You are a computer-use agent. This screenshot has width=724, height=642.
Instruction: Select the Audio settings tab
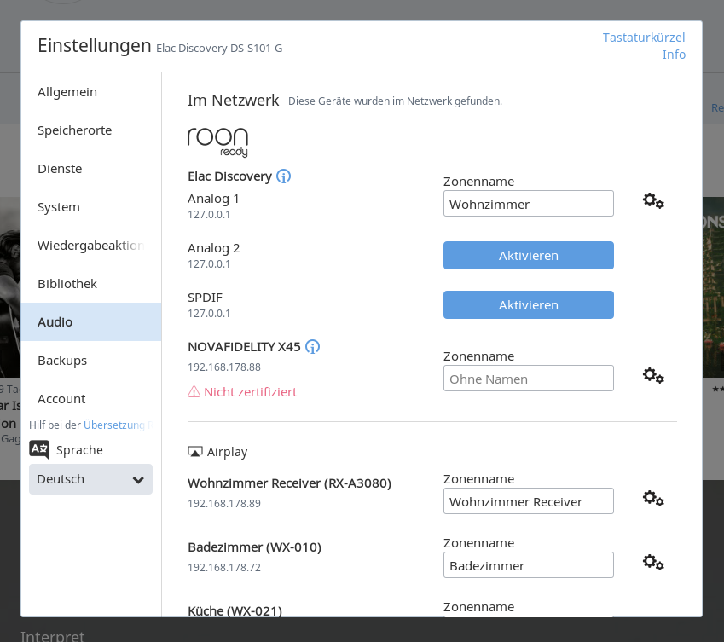[91, 321]
